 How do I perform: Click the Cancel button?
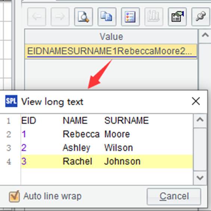coord(174,196)
